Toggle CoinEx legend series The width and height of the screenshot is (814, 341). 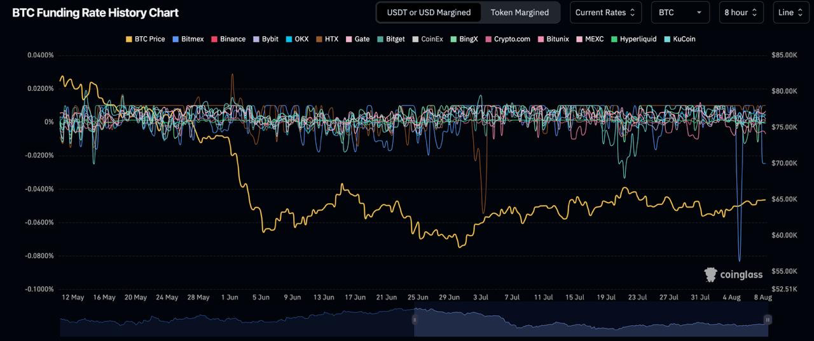pyautogui.click(x=427, y=39)
